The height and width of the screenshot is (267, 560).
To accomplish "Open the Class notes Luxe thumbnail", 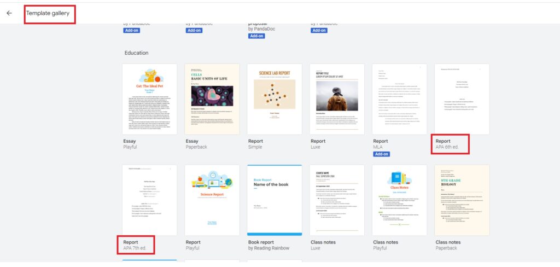I will click(337, 200).
